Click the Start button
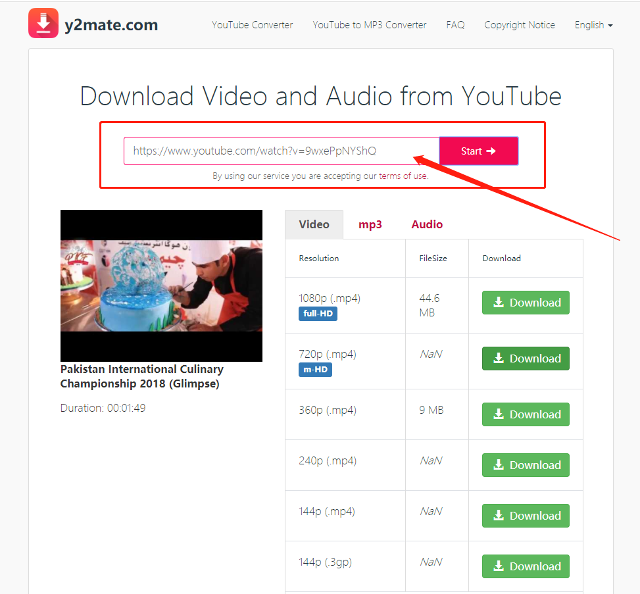Image resolution: width=640 pixels, height=594 pixels. coord(479,151)
